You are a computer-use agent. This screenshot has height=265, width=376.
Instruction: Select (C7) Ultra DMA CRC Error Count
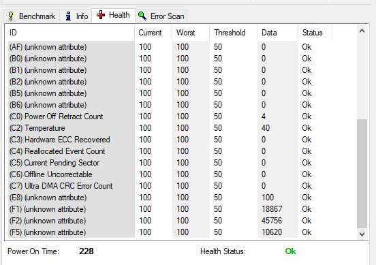170,186
